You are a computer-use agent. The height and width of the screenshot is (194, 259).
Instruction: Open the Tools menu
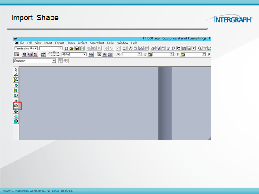point(71,43)
